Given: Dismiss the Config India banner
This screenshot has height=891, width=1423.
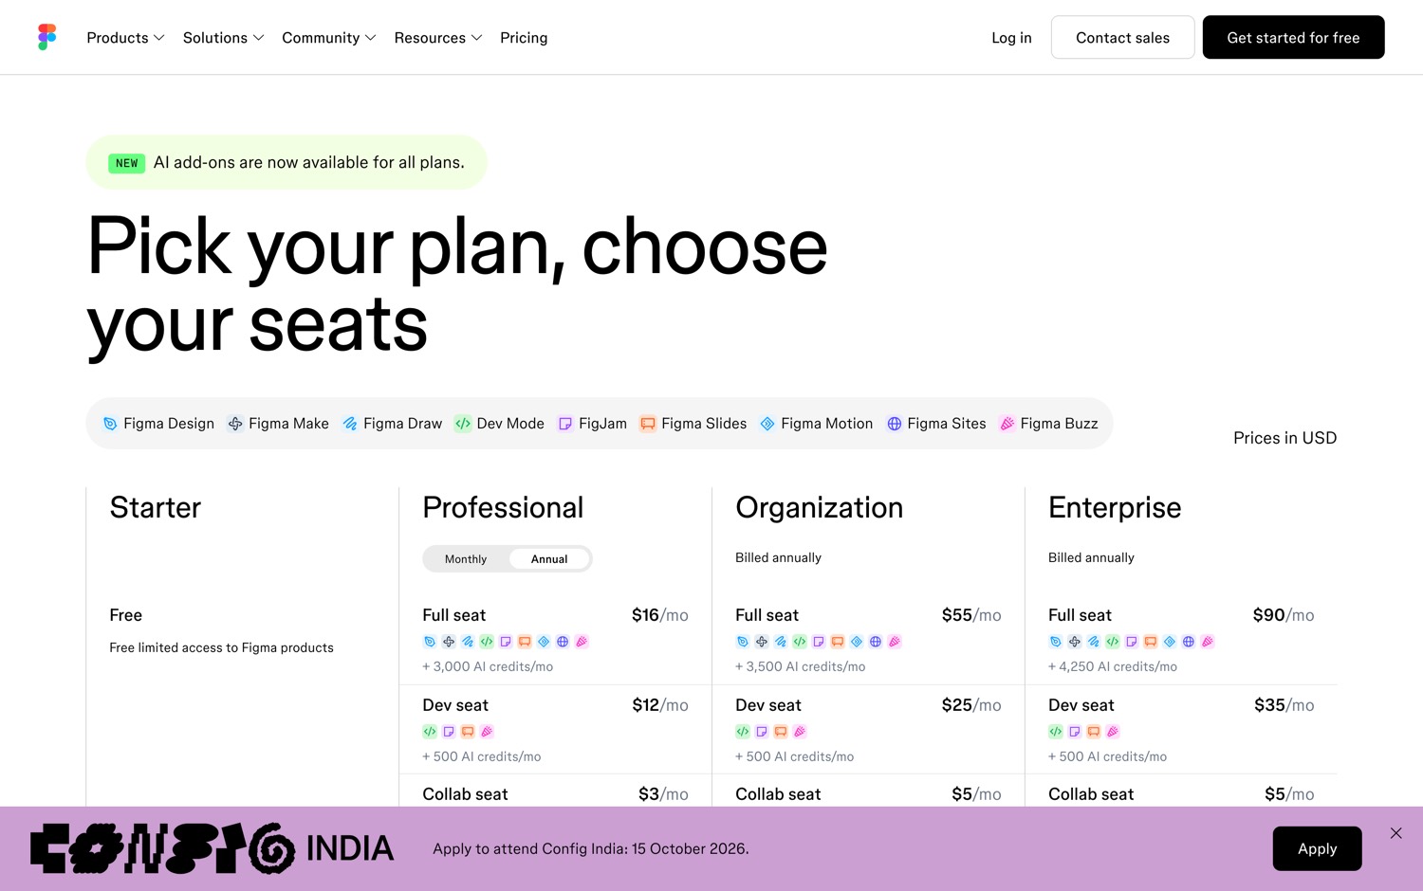Looking at the screenshot, I should click(1395, 833).
